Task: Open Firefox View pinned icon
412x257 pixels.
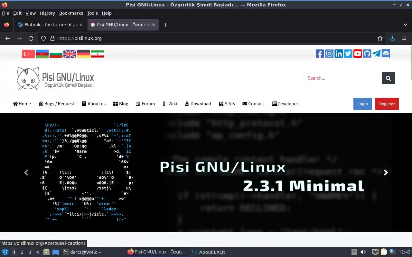Action: pos(6,25)
